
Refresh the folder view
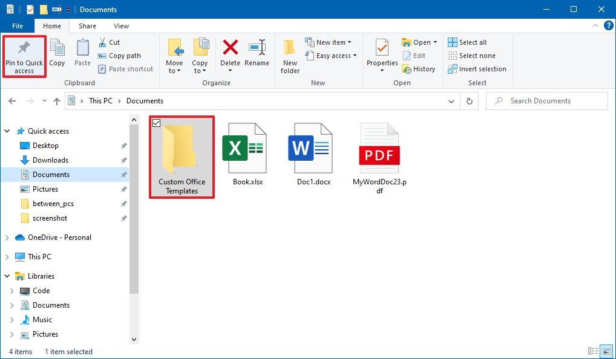(x=469, y=101)
